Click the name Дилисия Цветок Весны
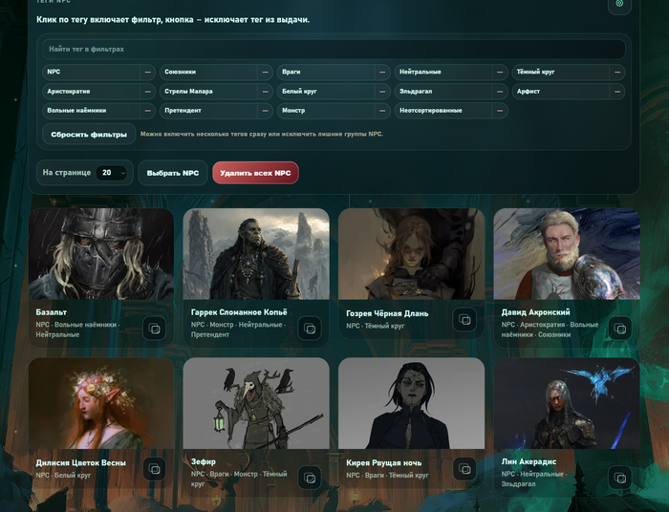The image size is (669, 512). [80, 463]
